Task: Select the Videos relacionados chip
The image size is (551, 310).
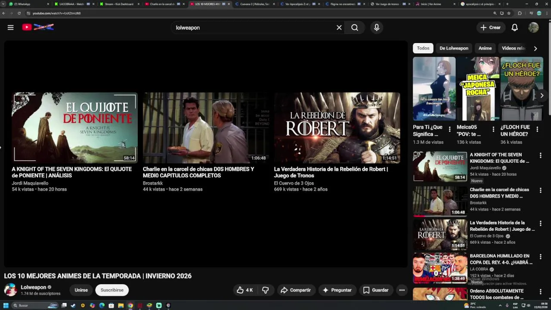Action: (514, 48)
